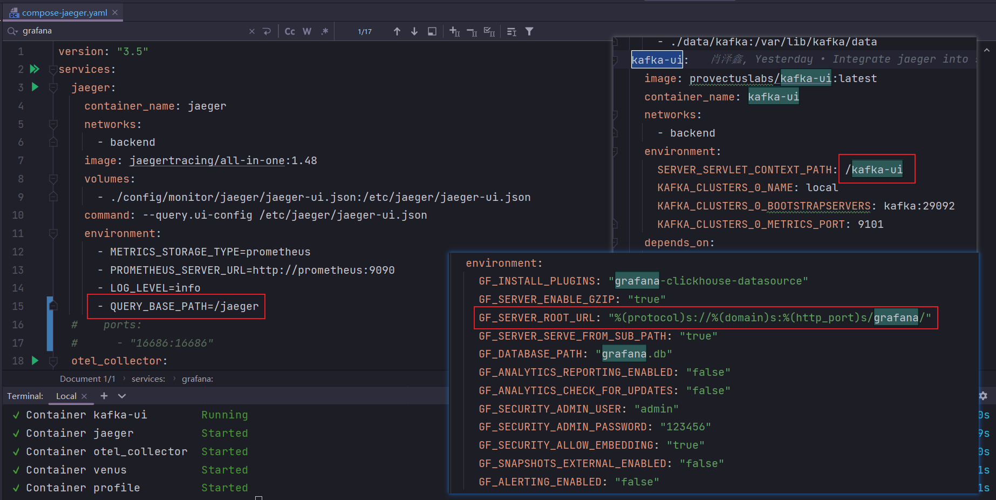Collapse the jaeger block fold marker
Viewport: 996px width, 500px height.
pos(53,87)
